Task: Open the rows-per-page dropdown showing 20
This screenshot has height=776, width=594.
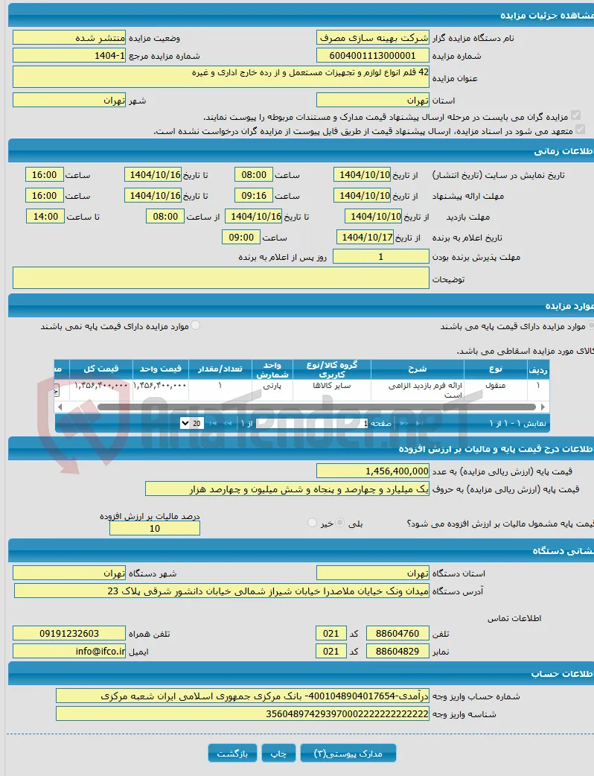Action: pyautogui.click(x=192, y=423)
